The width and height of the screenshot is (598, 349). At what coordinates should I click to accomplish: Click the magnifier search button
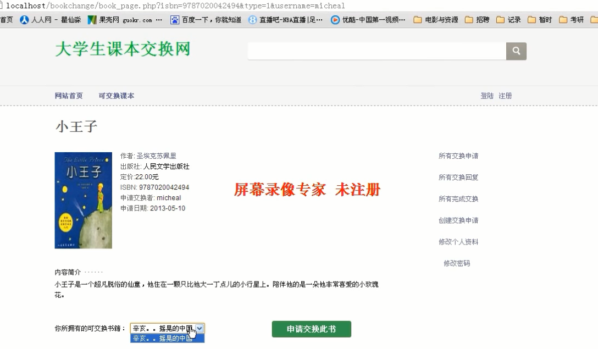tap(516, 51)
